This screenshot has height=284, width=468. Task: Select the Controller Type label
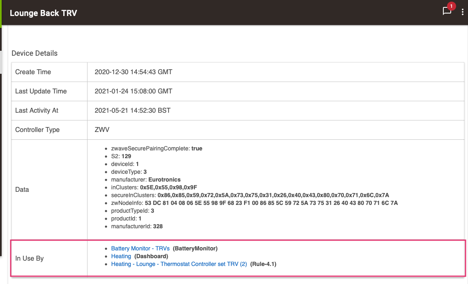click(x=37, y=130)
